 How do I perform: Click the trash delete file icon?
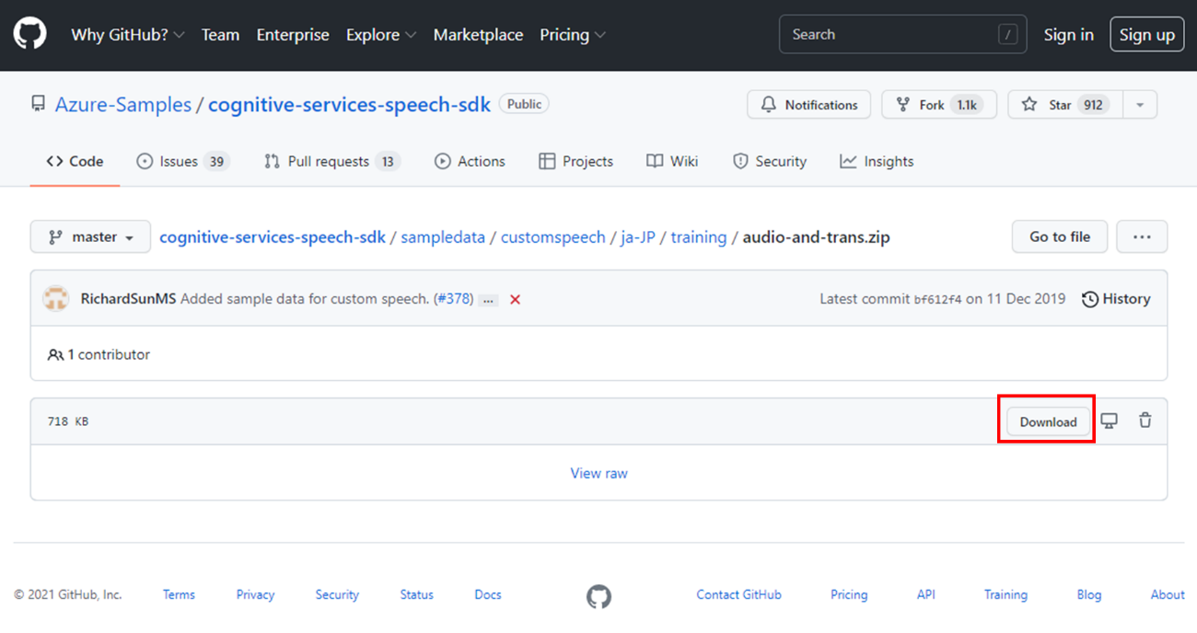(1145, 420)
